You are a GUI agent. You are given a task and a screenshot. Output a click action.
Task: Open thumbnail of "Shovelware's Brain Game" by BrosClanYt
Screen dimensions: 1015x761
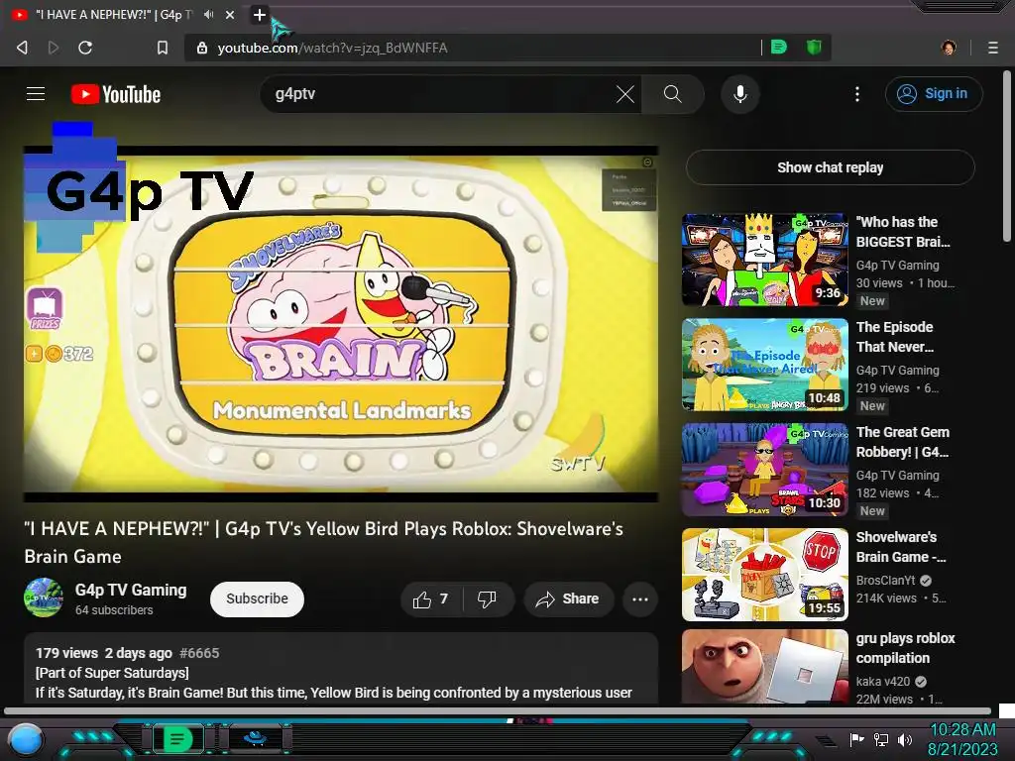(764, 575)
